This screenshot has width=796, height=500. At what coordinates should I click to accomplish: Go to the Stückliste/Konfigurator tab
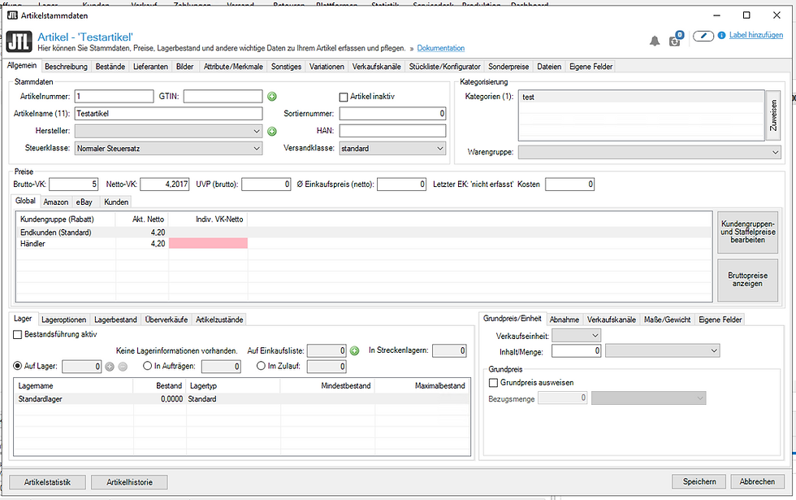[x=445, y=67]
